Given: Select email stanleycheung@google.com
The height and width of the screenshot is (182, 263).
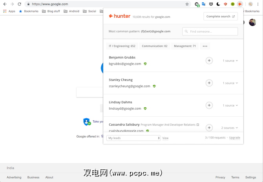Looking at the screenshot, I should [x=130, y=86].
